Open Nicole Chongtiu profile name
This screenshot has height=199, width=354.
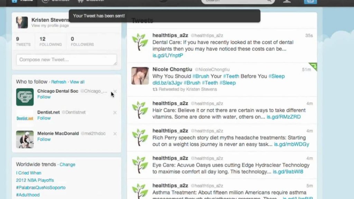pyautogui.click(x=172, y=69)
